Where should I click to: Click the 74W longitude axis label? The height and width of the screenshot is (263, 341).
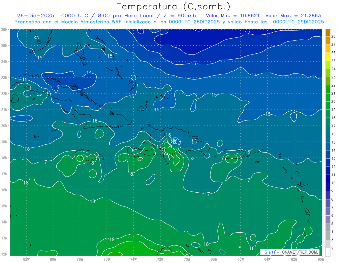tap(134, 259)
